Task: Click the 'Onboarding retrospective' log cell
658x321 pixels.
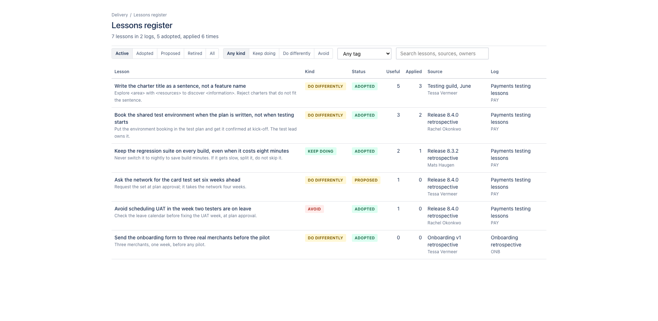Action: click(506, 241)
